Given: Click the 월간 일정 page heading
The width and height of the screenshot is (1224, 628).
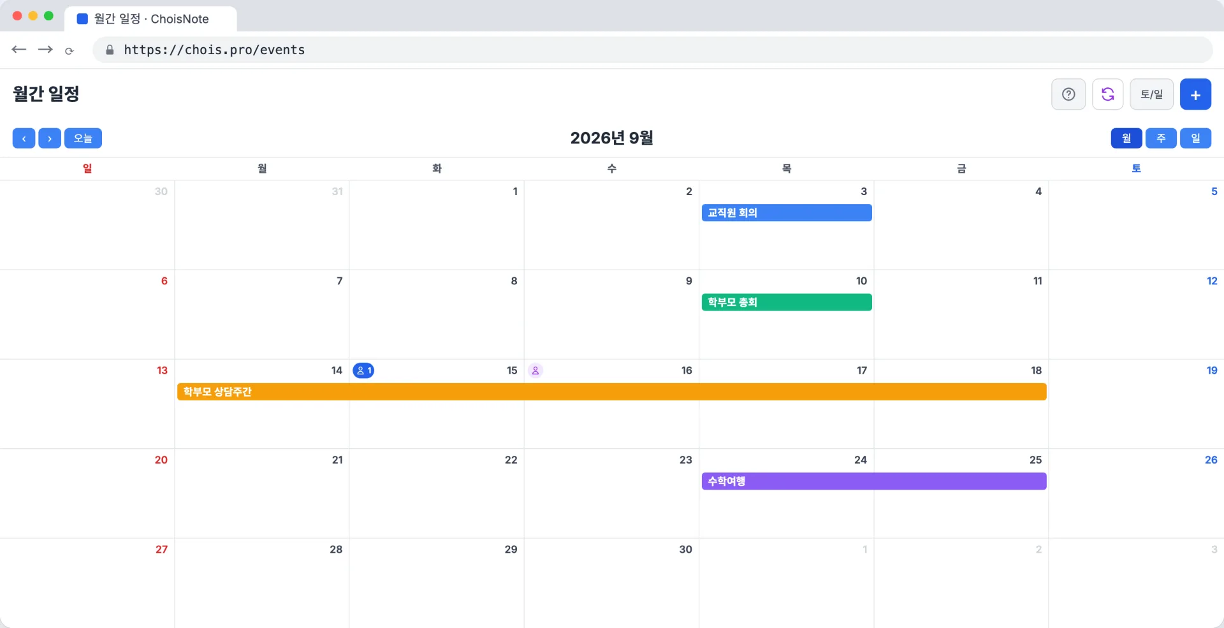Looking at the screenshot, I should pos(46,94).
